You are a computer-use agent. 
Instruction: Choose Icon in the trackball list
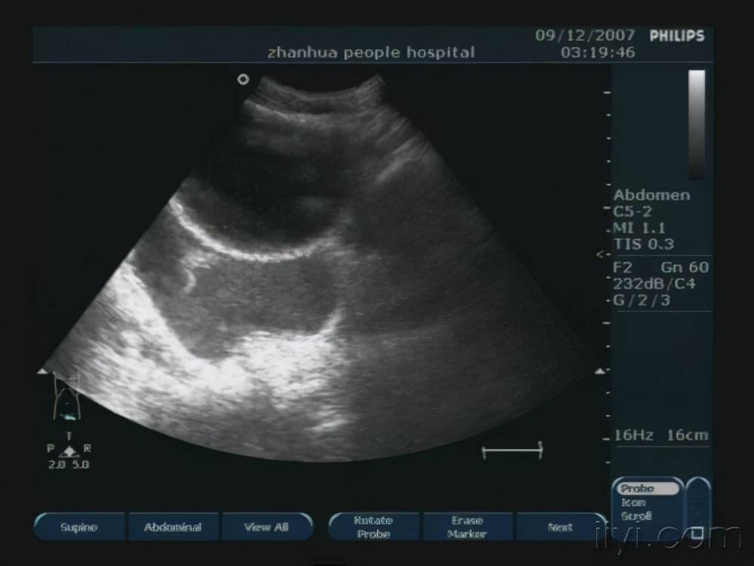[x=633, y=503]
